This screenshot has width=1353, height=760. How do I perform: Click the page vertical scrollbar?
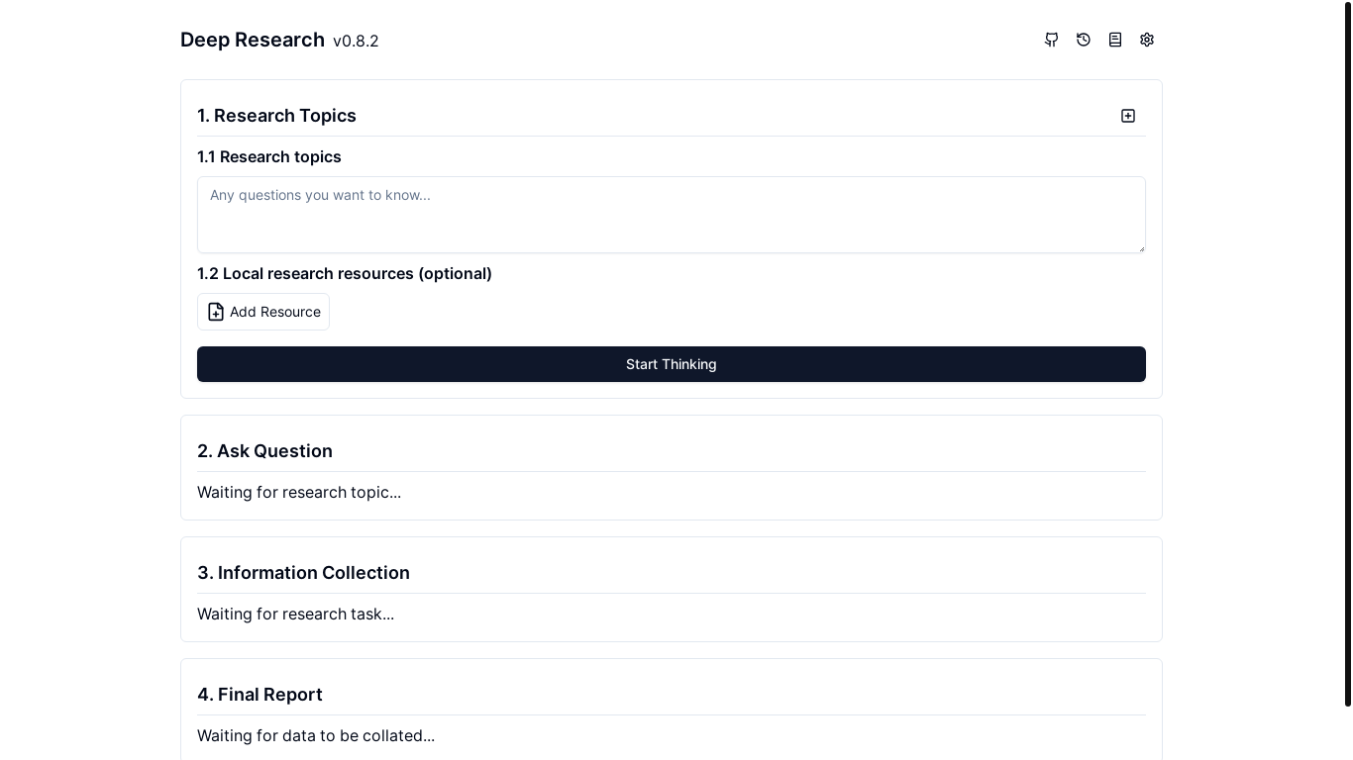coord(1348,354)
